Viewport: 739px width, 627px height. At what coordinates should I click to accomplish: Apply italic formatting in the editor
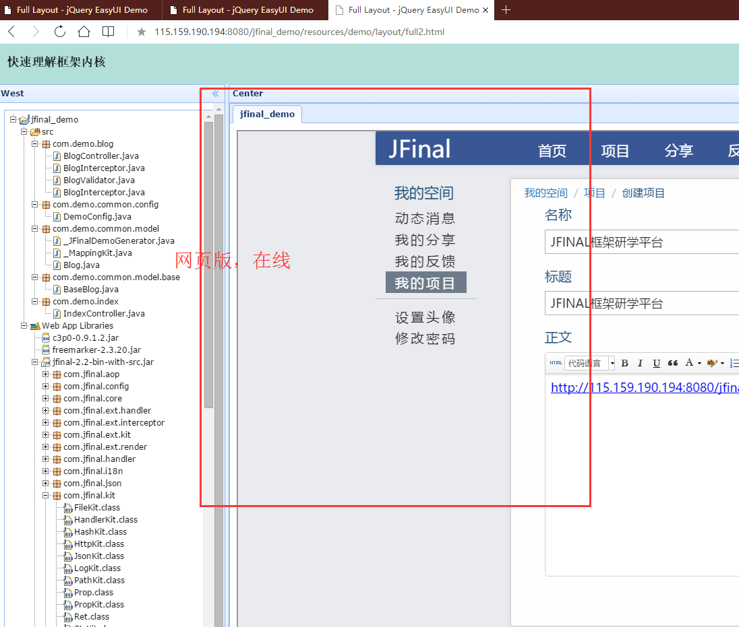pyautogui.click(x=640, y=363)
